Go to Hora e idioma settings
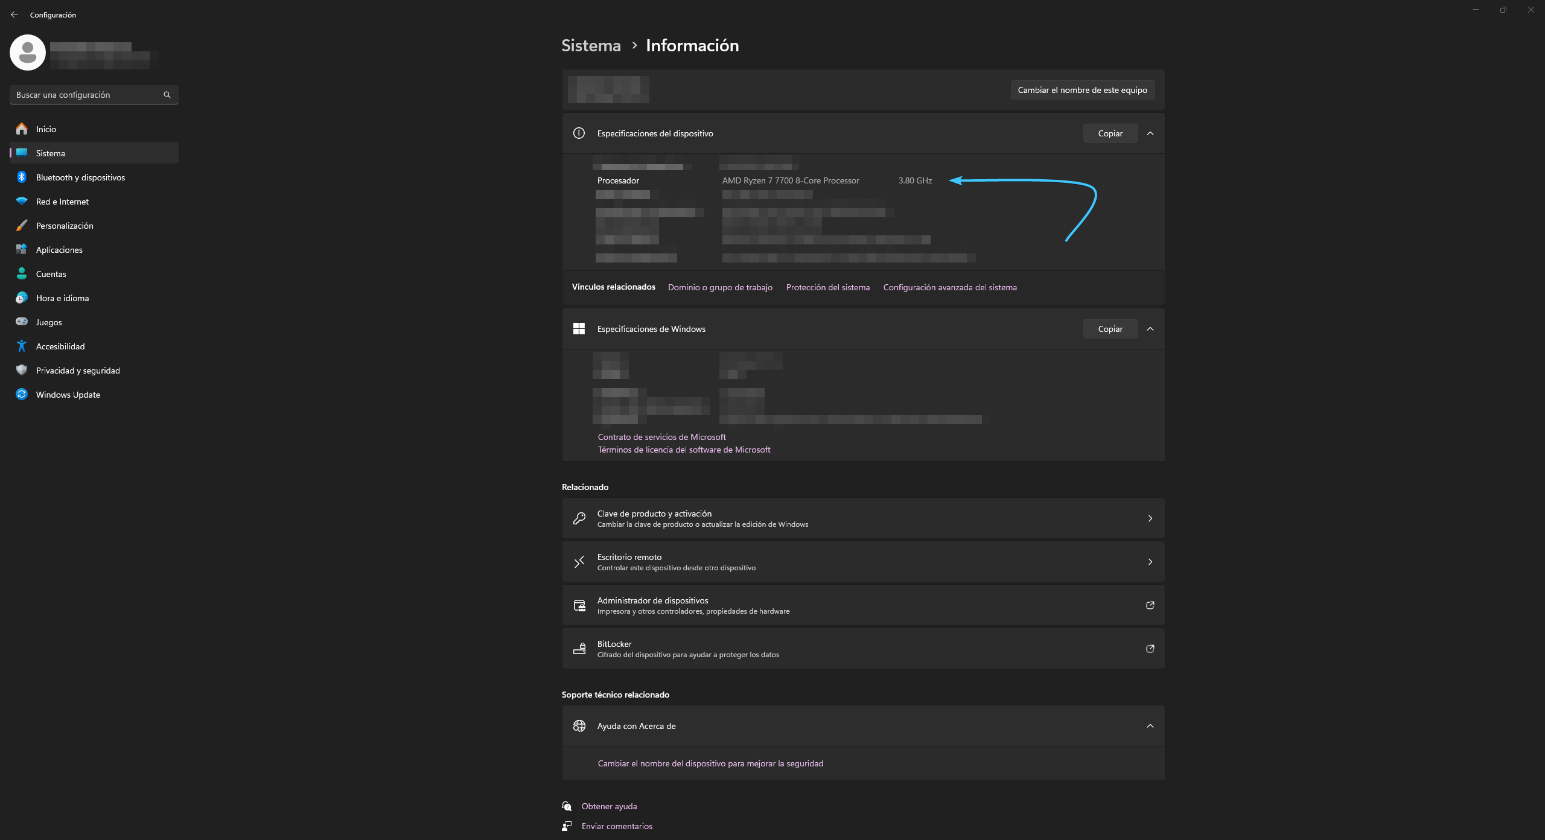Image resolution: width=1545 pixels, height=840 pixels. point(94,298)
